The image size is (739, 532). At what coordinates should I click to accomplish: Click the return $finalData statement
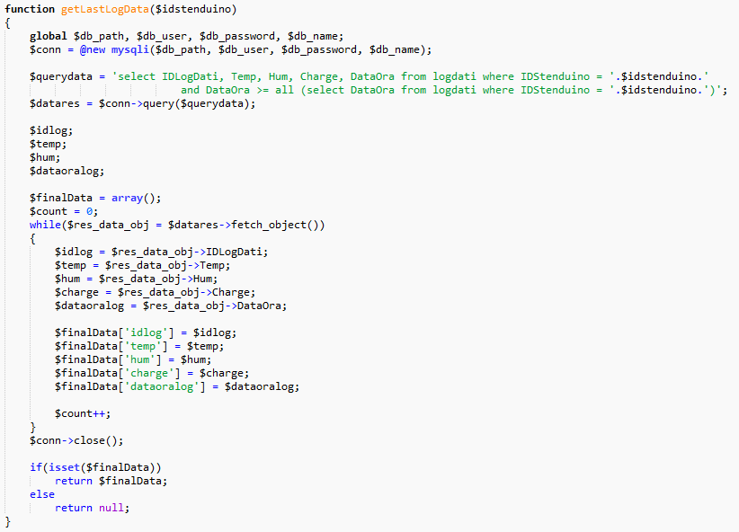[x=111, y=481]
